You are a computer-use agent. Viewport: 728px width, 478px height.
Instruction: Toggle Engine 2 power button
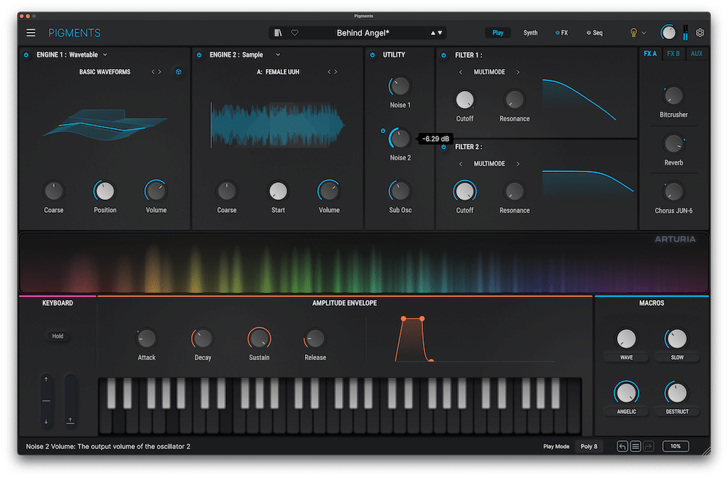199,55
